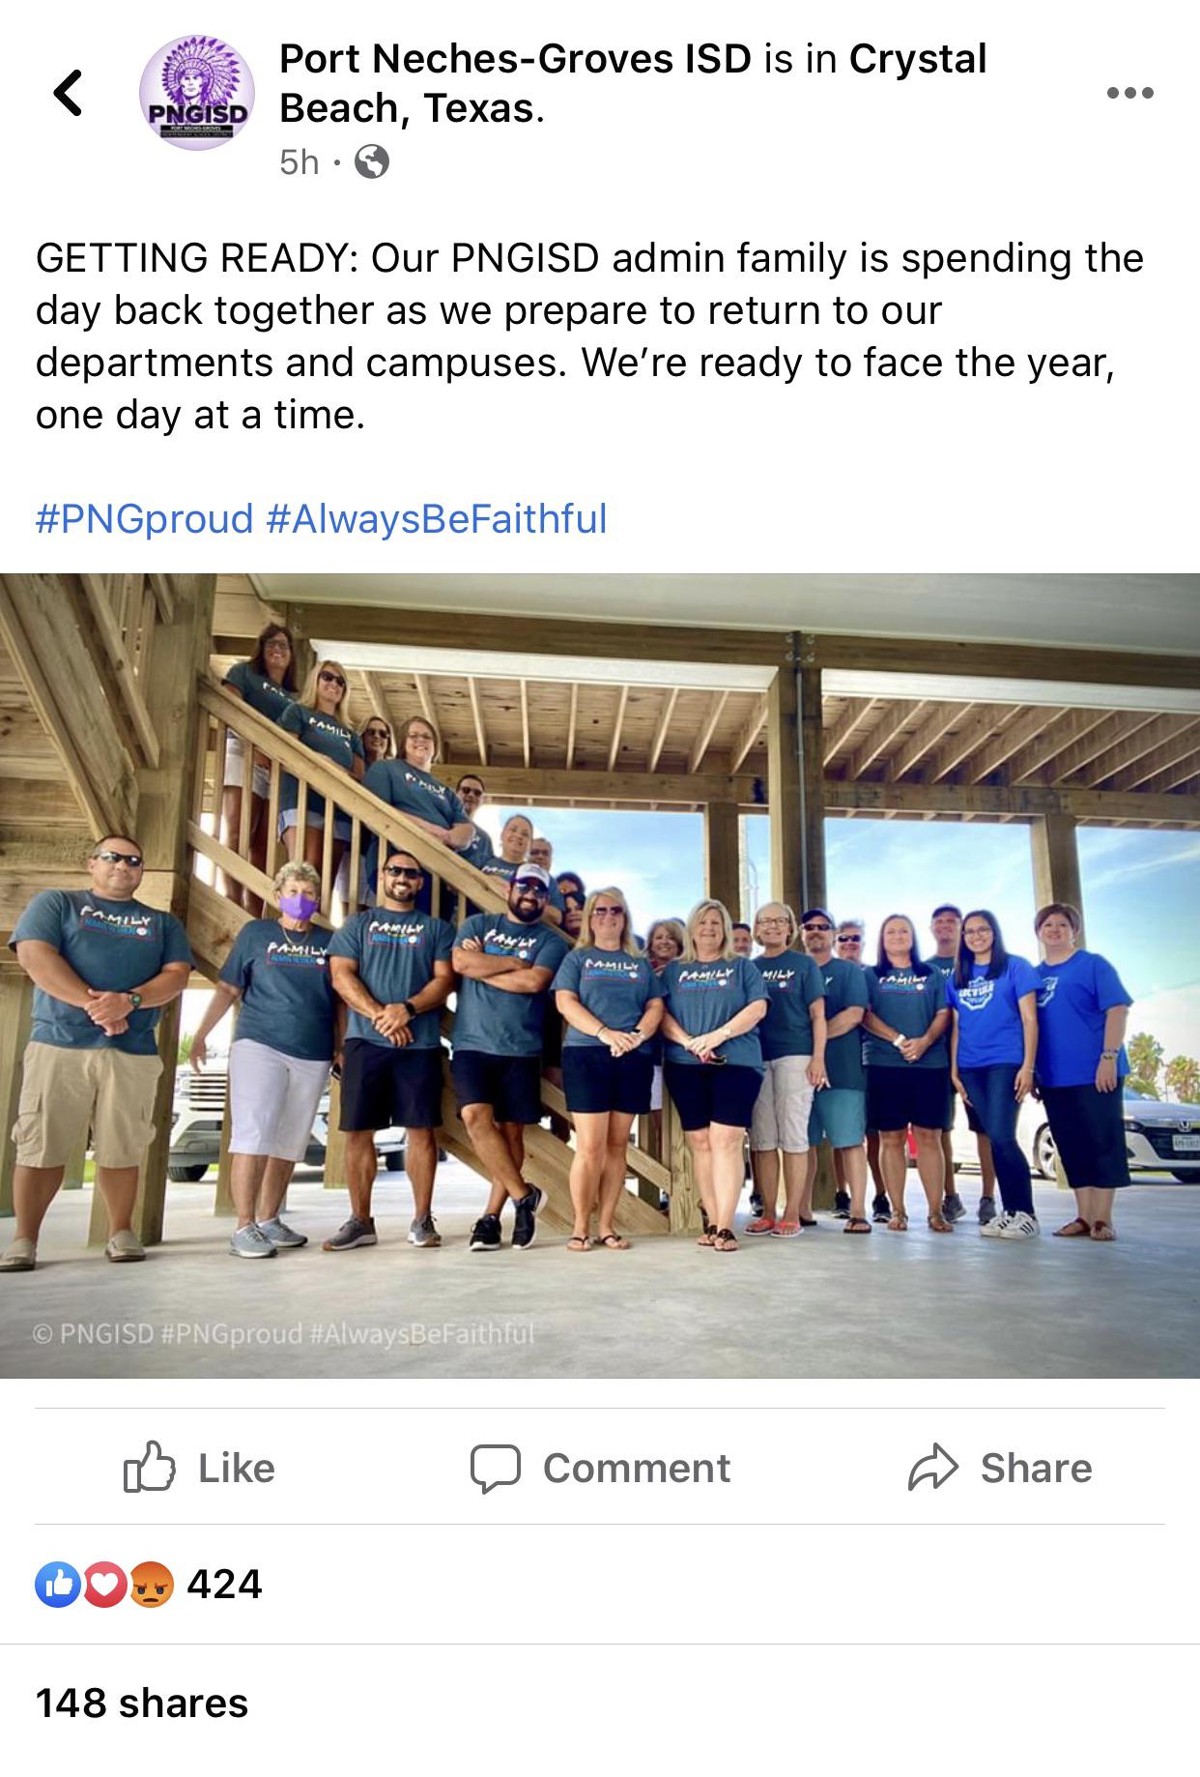Click the public globe audience icon
Viewport: 1200px width, 1777px height.
point(372,161)
